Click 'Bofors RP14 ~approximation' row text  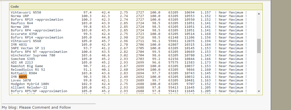[37, 37]
